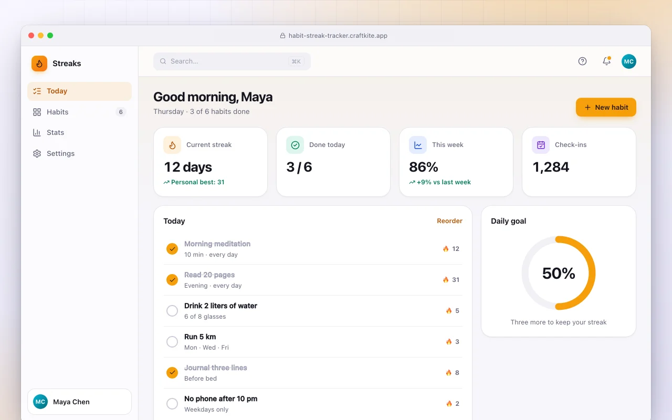The image size is (672, 420).
Task: Click the MC avatar in top bar
Action: click(629, 61)
